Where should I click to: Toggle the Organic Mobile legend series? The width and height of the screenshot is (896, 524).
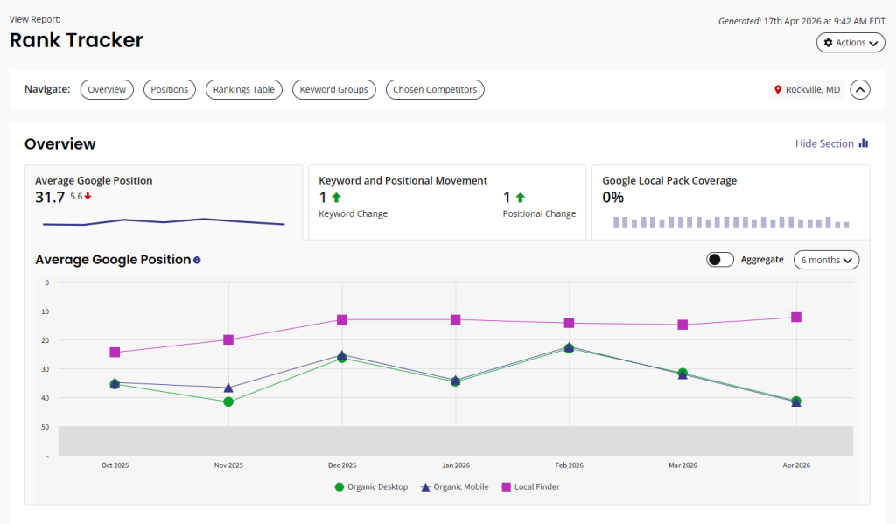(455, 487)
